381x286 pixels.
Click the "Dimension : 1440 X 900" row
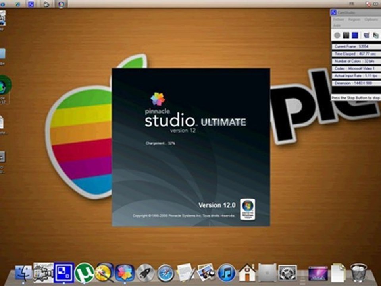[356, 83]
